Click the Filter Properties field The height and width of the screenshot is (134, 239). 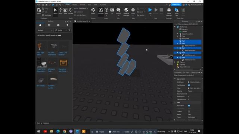click(188, 75)
